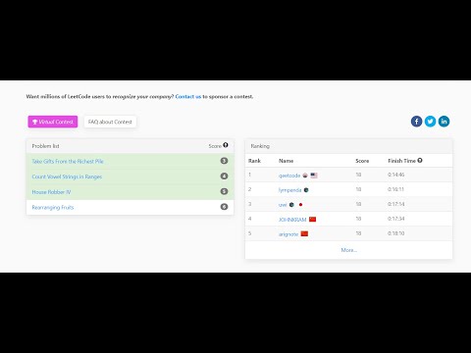Viewport: 471px width, 353px height.
Task: Click score badge for House Robber IV
Action: (224, 191)
